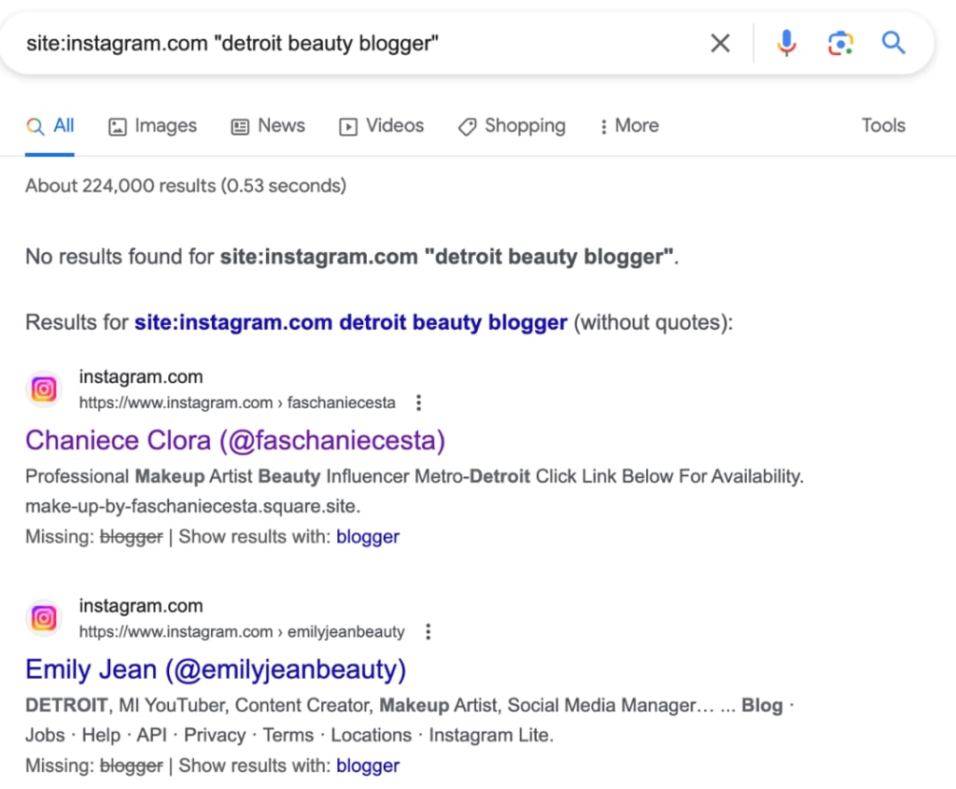
Task: Start a voice search with the microphone icon
Action: [786, 43]
